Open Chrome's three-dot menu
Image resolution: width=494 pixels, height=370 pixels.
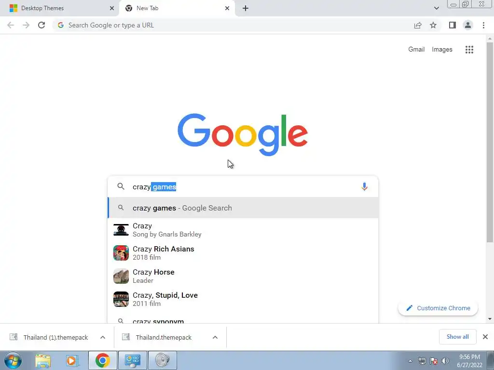(483, 25)
